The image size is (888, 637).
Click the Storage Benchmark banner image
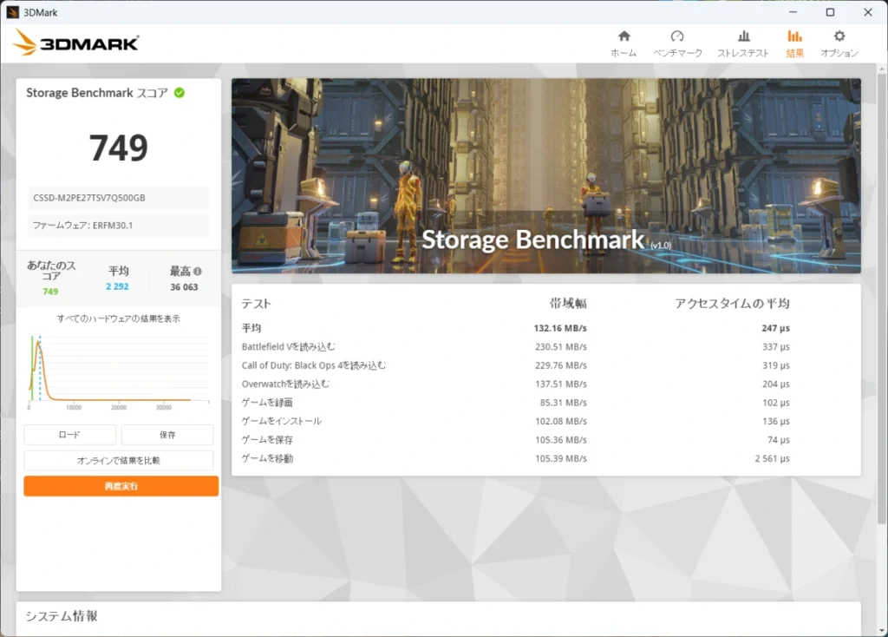point(546,175)
